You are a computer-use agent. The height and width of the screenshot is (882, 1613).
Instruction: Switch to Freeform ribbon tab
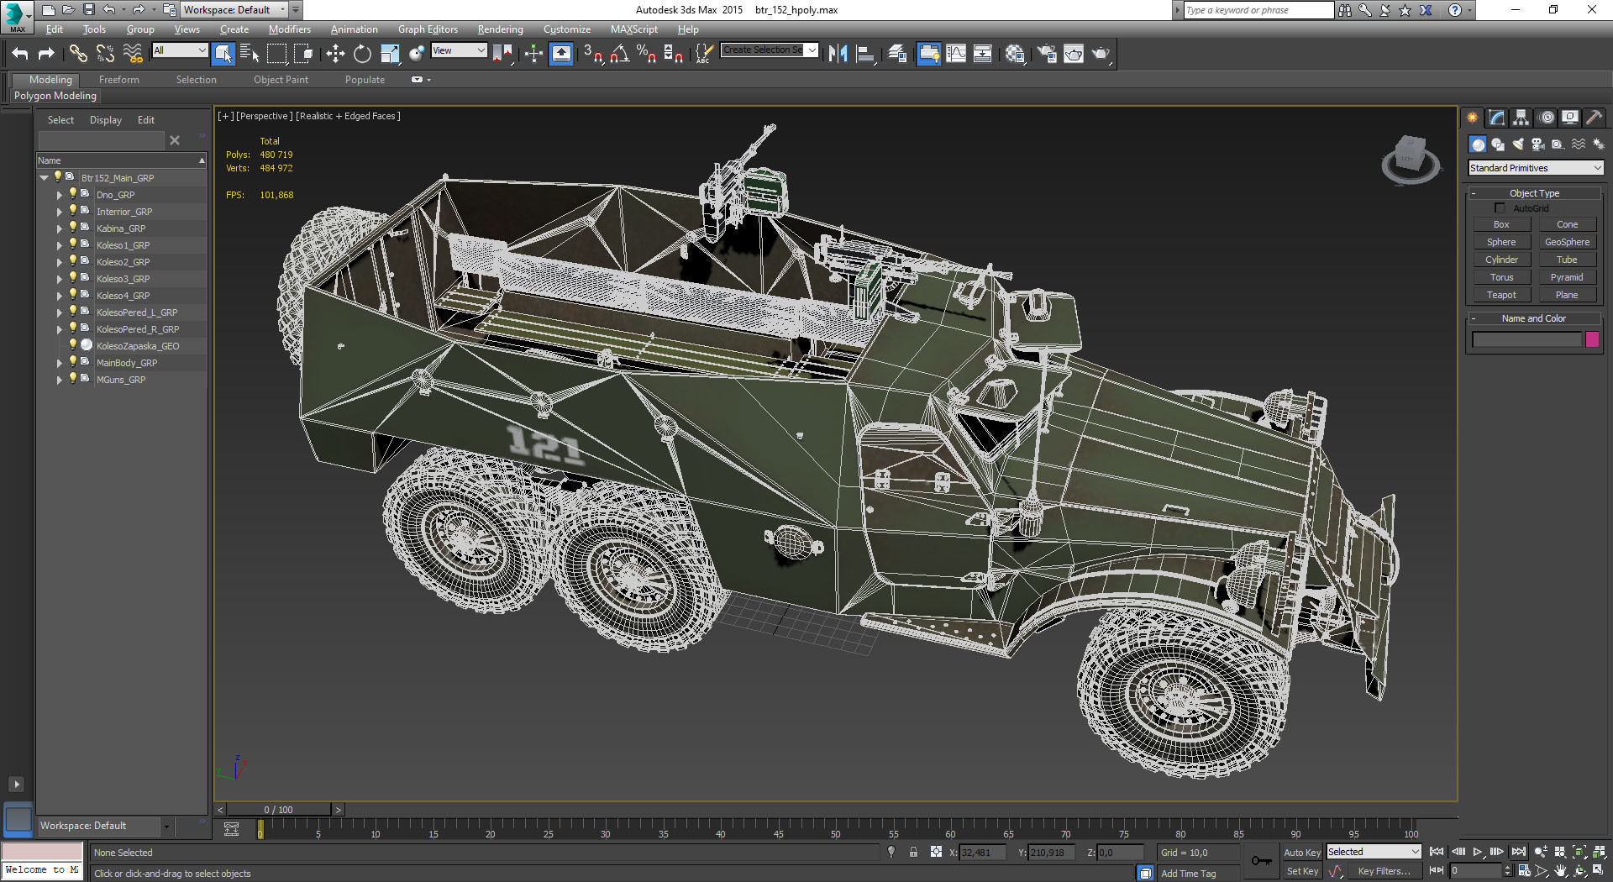tap(118, 80)
